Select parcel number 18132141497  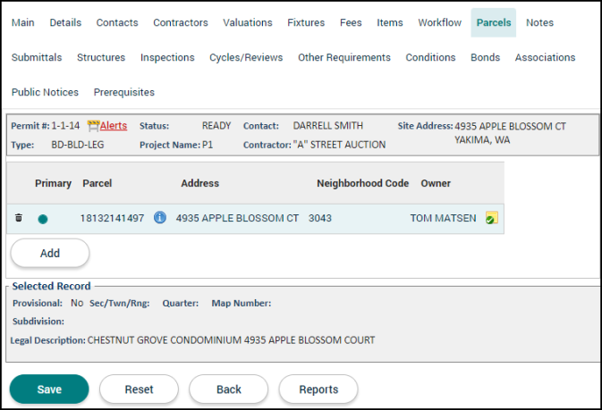click(112, 218)
